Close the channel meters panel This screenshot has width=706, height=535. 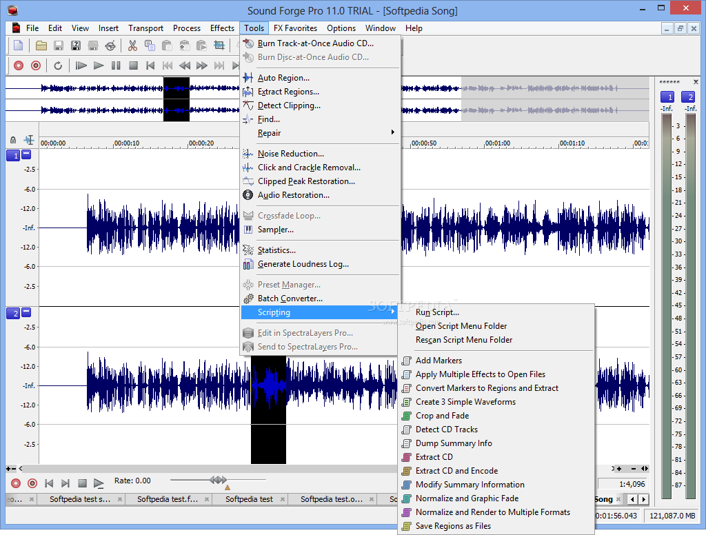point(696,82)
